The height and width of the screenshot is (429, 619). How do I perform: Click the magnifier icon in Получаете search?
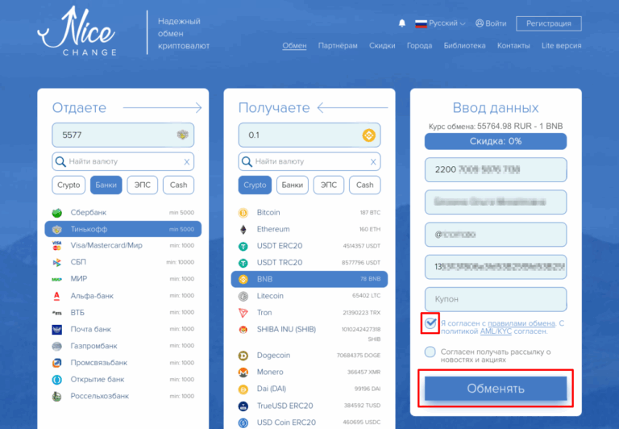247,161
